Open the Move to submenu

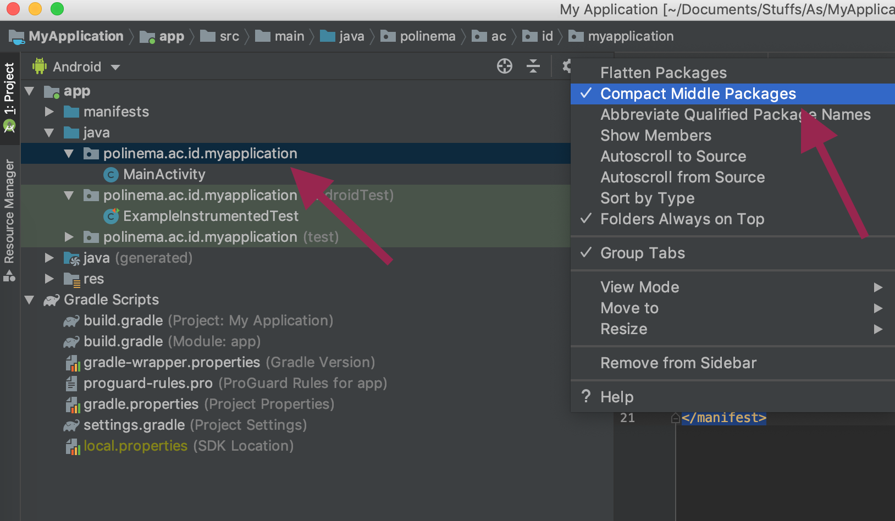point(733,308)
